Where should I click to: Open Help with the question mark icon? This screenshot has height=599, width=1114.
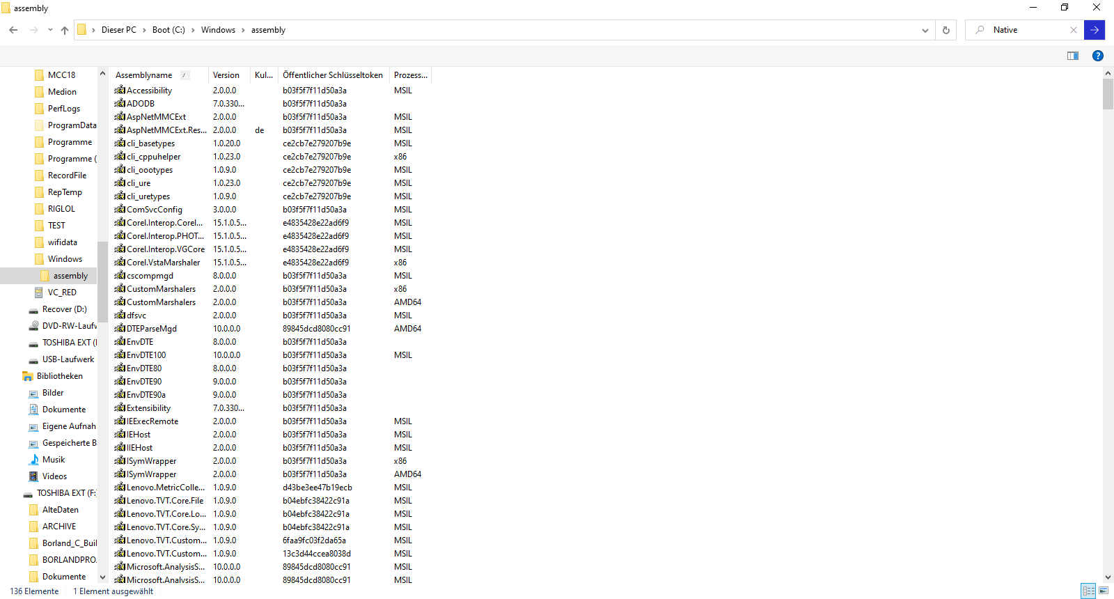click(x=1098, y=56)
